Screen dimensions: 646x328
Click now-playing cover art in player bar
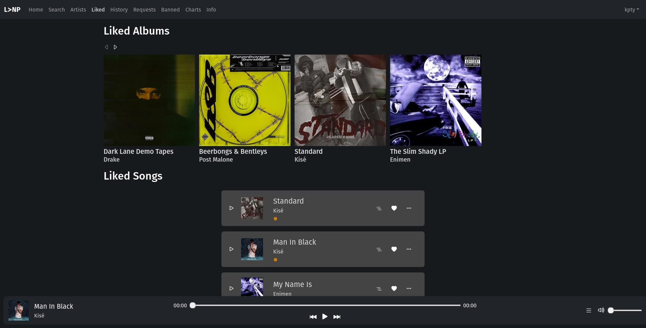point(19,310)
